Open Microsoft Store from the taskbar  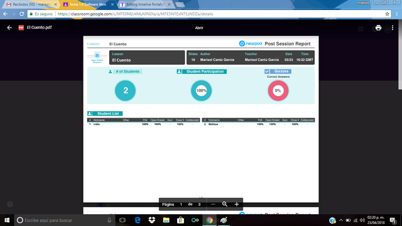tap(180, 220)
